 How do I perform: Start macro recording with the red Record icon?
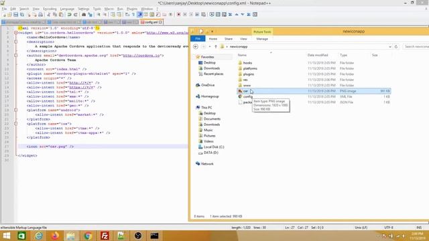click(179, 15)
